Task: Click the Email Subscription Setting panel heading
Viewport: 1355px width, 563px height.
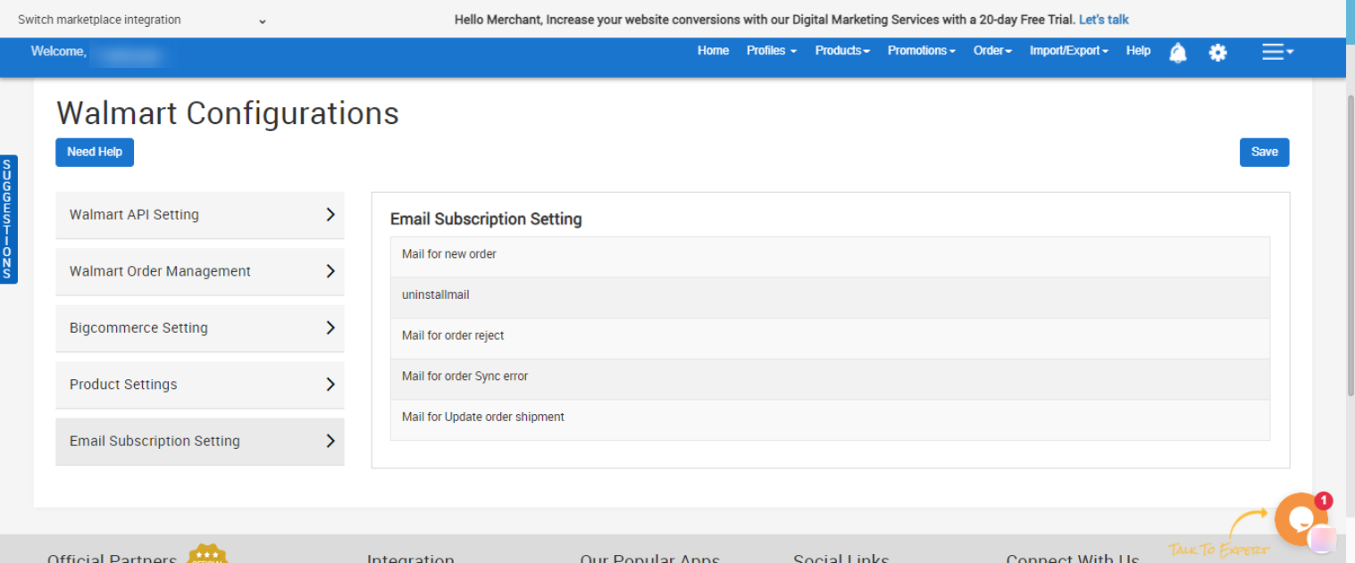Action: tap(486, 219)
